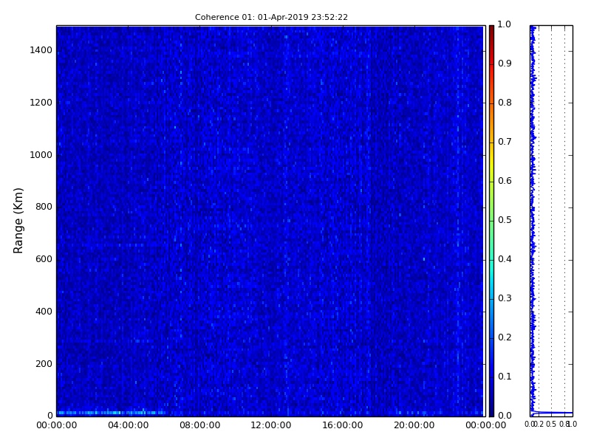Click the 0.5 tick label under profile panel
Screen dimensions: 591x443
coord(550,425)
